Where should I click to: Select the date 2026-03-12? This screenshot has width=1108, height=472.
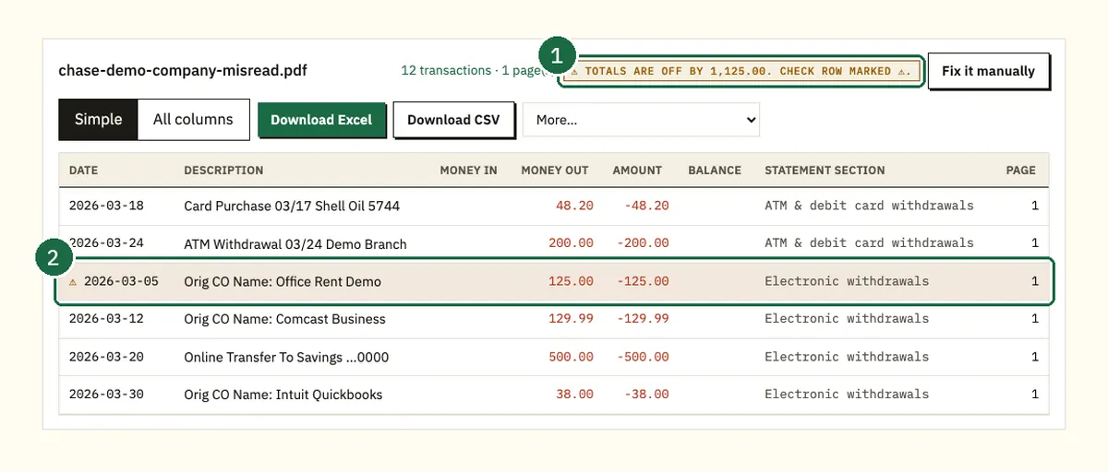coord(106,319)
